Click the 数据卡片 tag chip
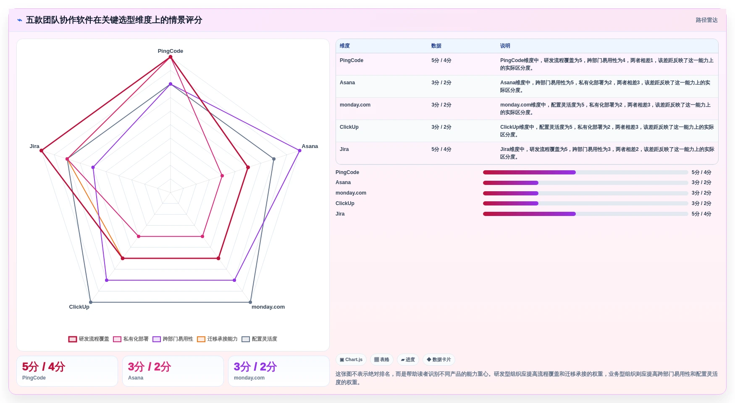Image resolution: width=735 pixels, height=403 pixels. click(x=439, y=360)
